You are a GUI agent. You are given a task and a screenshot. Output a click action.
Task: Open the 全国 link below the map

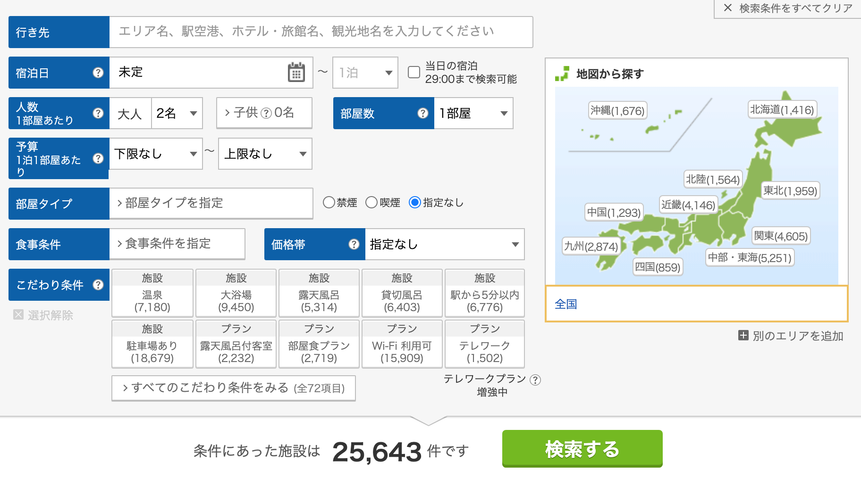pos(566,304)
